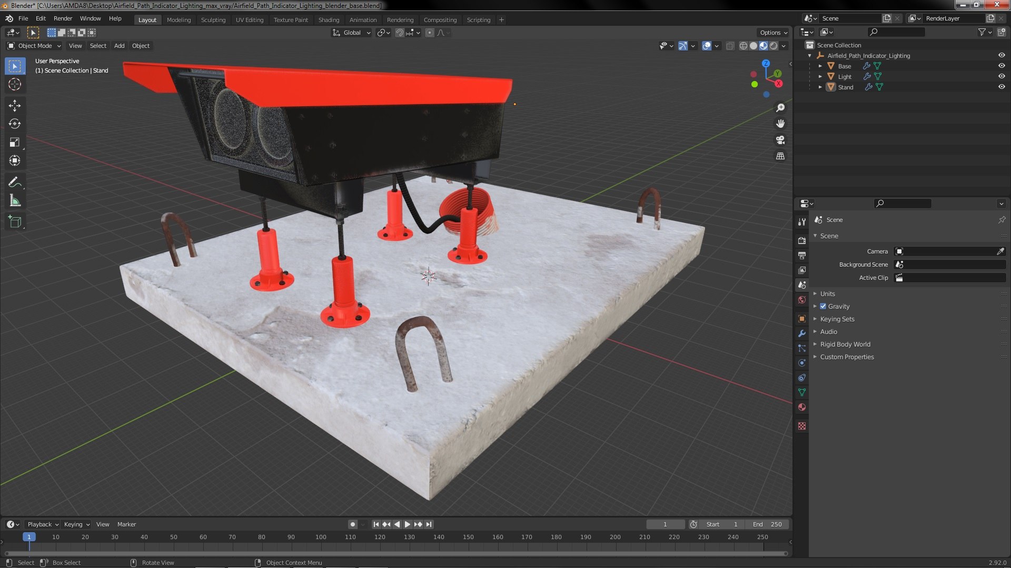The width and height of the screenshot is (1011, 568).
Task: Open the File menu
Action: (23, 18)
